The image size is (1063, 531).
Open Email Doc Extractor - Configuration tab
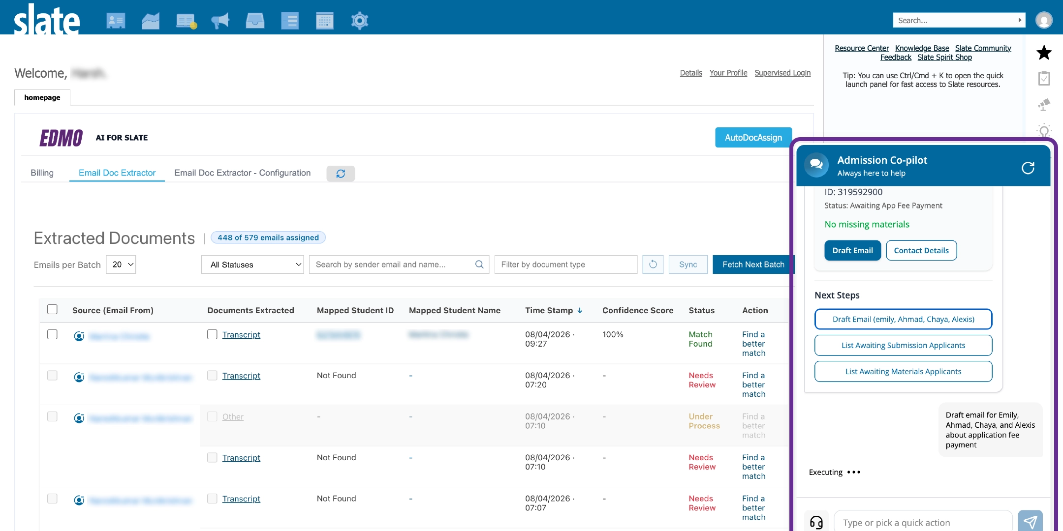tap(242, 173)
